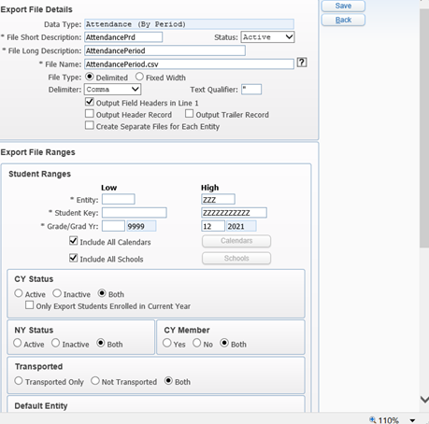
Task: Click the File Name field AttendancePeriod.csv
Action: click(189, 64)
